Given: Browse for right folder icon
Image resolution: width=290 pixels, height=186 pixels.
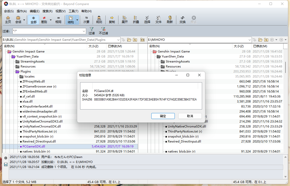Looking at the screenshot, I should point(260,40).
